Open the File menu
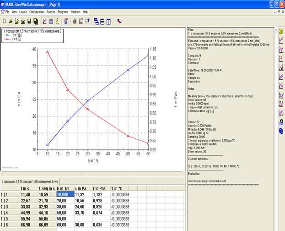 point(7,12)
